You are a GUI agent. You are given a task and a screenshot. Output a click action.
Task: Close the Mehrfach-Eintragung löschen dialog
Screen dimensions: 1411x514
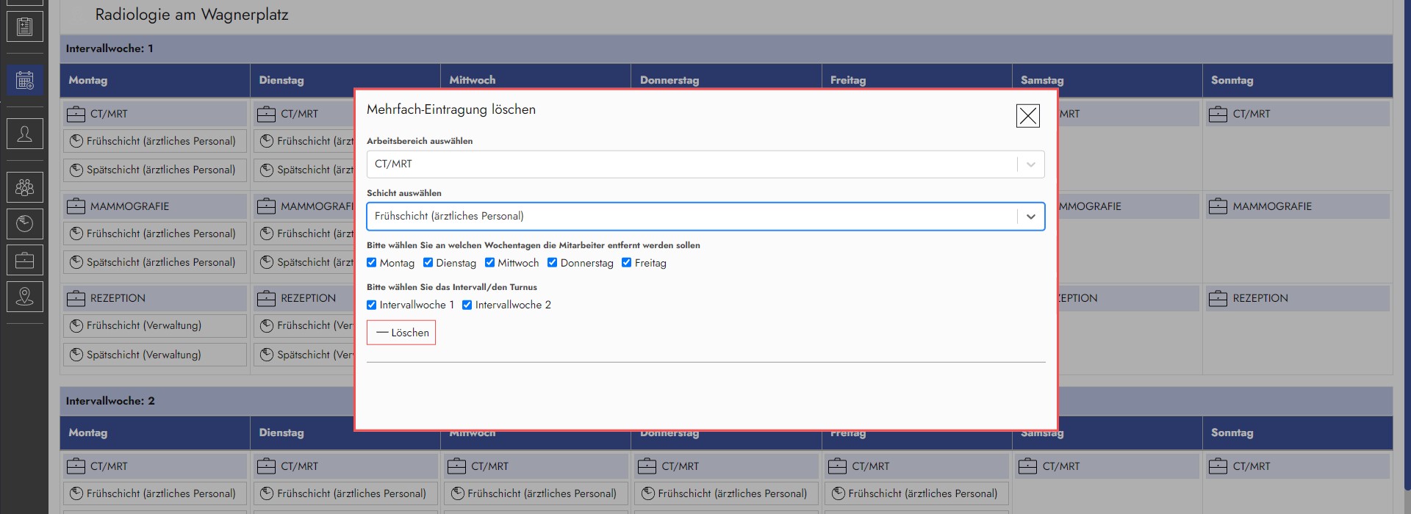(1027, 115)
